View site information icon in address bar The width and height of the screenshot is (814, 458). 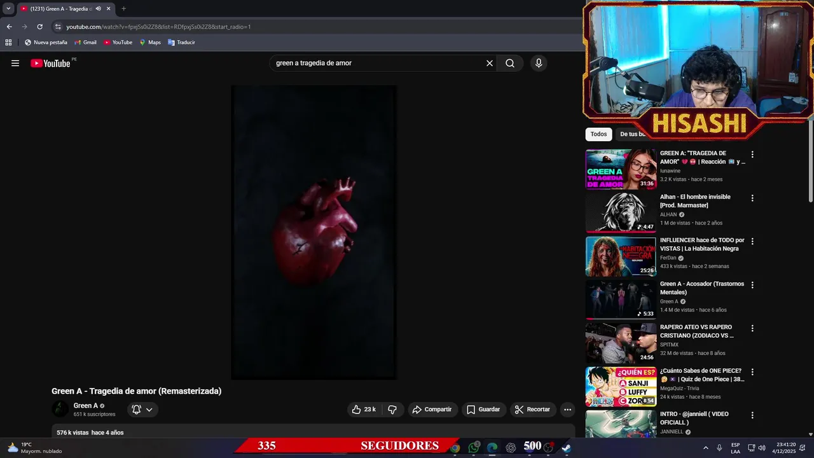58,27
